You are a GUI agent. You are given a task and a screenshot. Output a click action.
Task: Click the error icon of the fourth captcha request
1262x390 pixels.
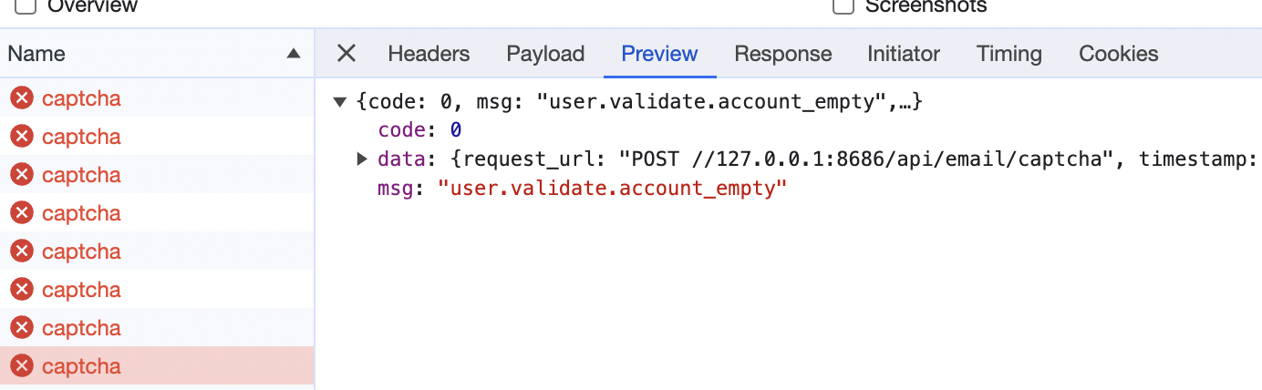(22, 213)
